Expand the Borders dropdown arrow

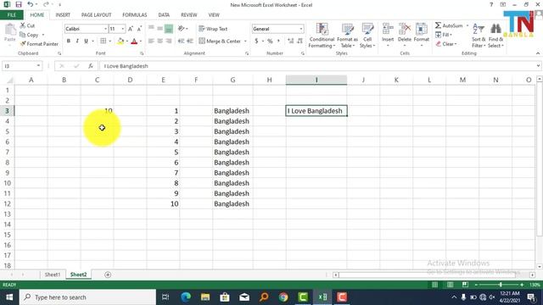click(110, 42)
